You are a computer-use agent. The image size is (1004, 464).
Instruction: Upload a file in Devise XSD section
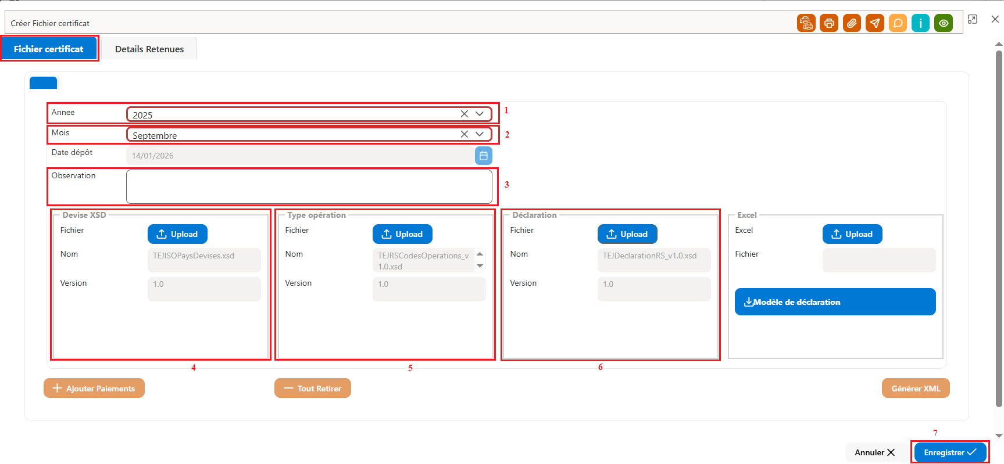pyautogui.click(x=177, y=234)
